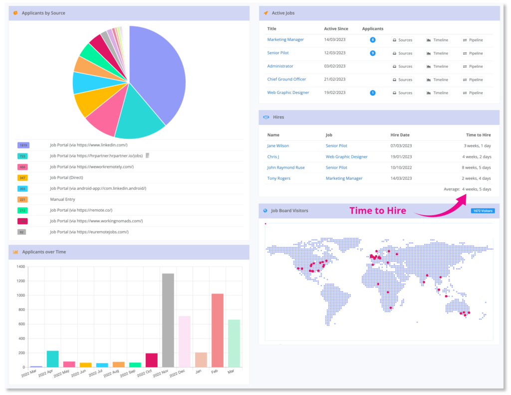View Pipeline for the Senior Pilot job

[x=473, y=53]
